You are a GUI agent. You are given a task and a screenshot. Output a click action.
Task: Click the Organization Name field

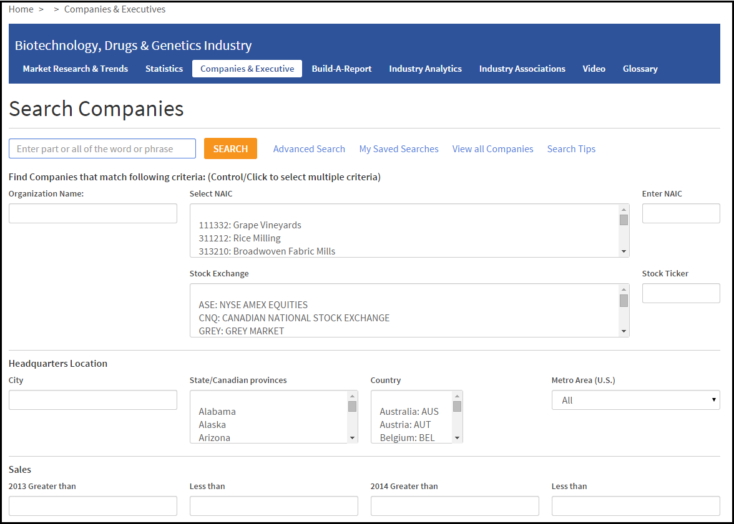(92, 213)
